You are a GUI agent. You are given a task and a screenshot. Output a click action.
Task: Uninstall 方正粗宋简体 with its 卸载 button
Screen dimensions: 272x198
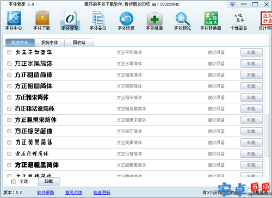click(x=251, y=97)
